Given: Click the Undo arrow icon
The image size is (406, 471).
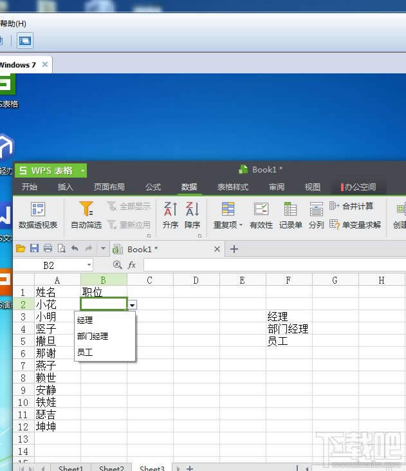Looking at the screenshot, I should (x=75, y=248).
